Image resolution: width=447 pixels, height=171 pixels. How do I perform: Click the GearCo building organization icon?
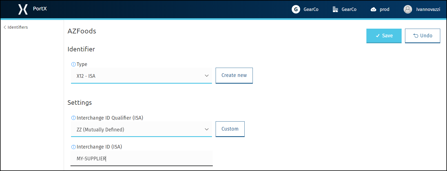pos(335,9)
